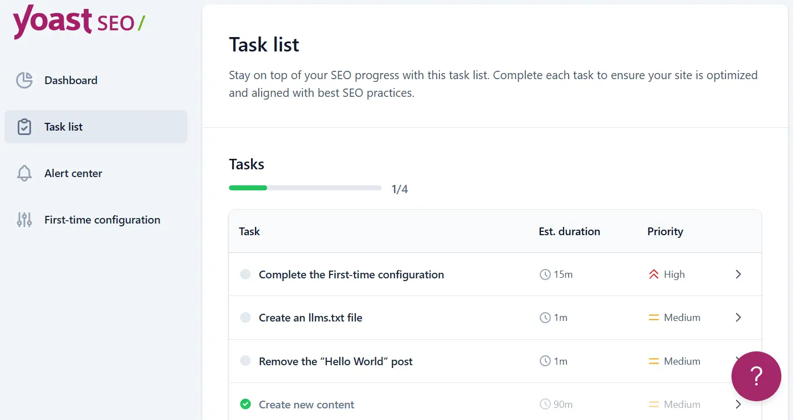Image resolution: width=793 pixels, height=420 pixels.
Task: Open the Alert center bell icon
Action: [24, 173]
